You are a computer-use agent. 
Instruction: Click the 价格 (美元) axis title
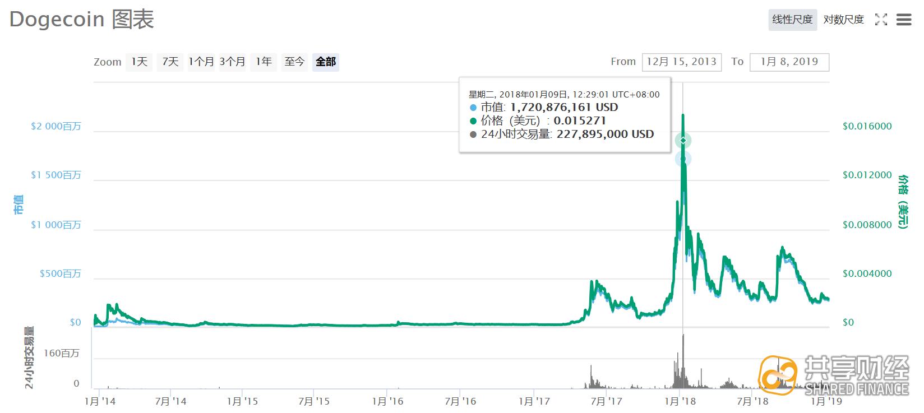click(903, 202)
